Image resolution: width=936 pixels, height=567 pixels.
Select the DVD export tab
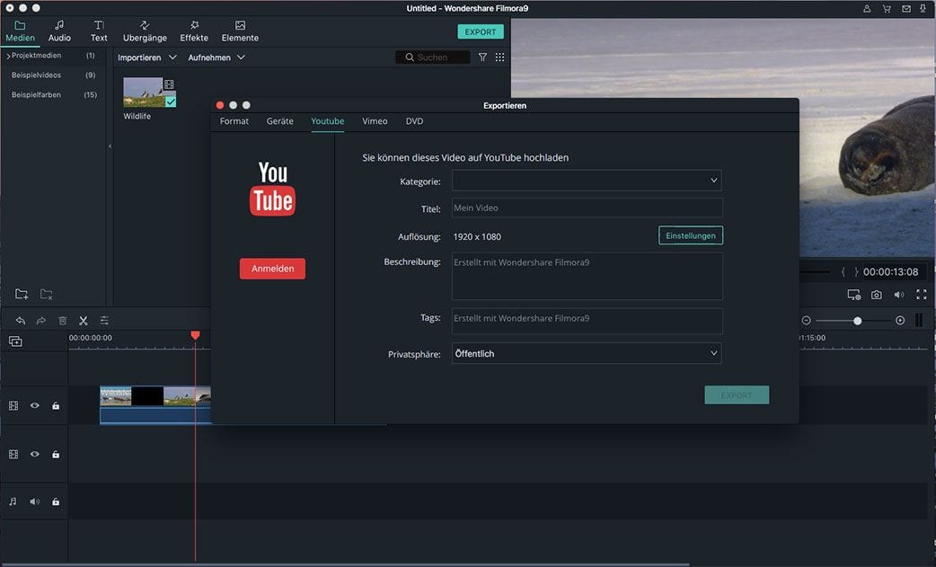[414, 121]
